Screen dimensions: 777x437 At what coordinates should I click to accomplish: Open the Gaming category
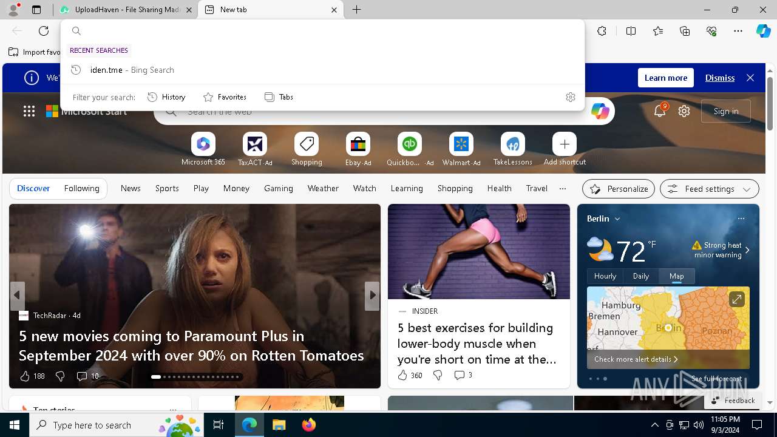tap(279, 188)
